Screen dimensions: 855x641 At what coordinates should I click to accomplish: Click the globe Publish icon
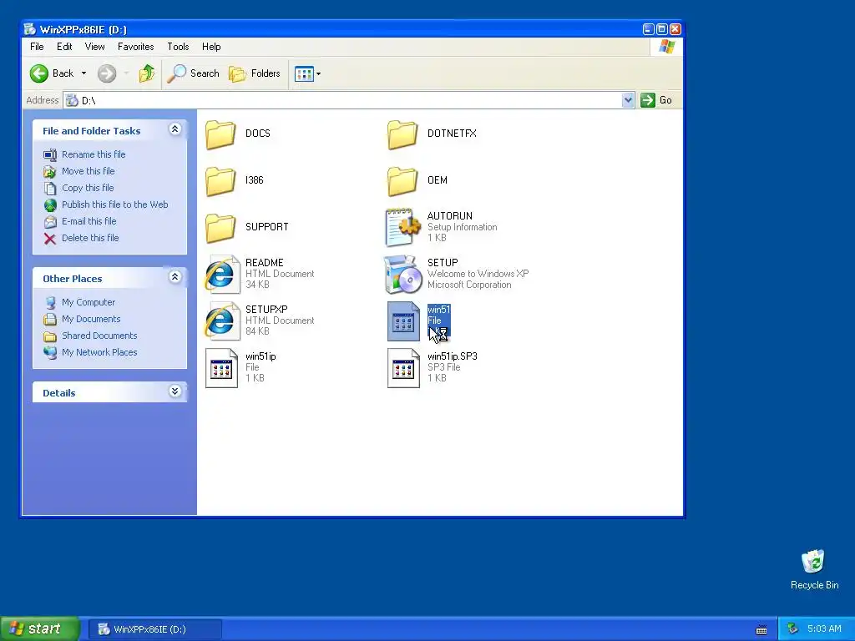coord(50,205)
